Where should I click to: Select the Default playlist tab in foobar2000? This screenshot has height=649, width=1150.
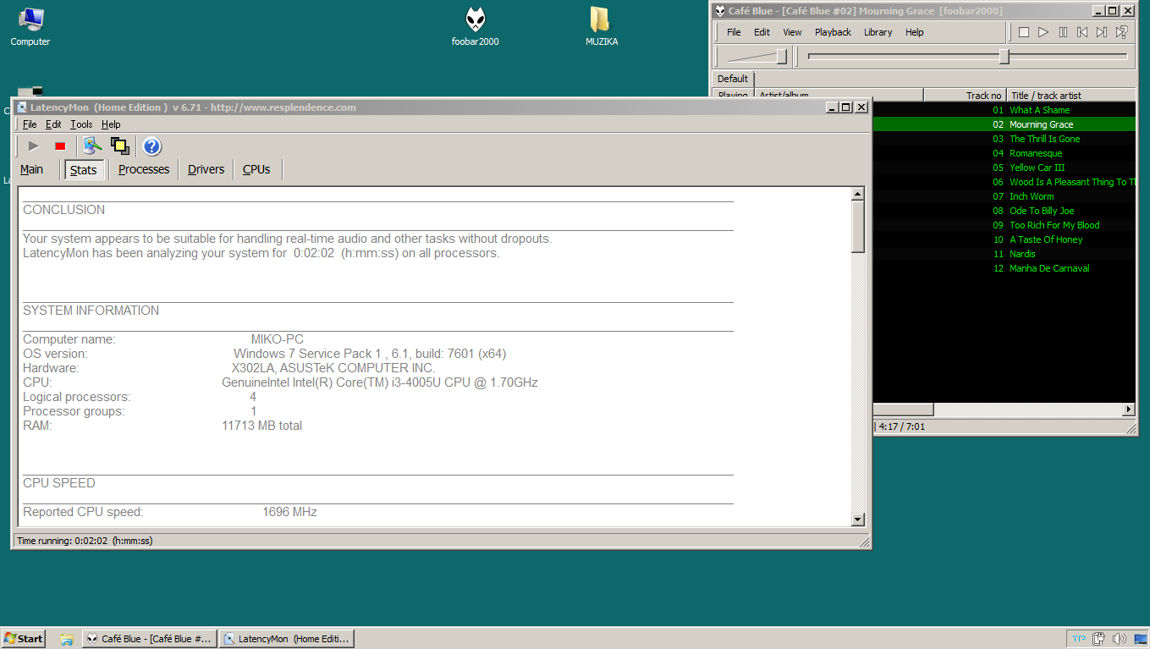pos(733,79)
